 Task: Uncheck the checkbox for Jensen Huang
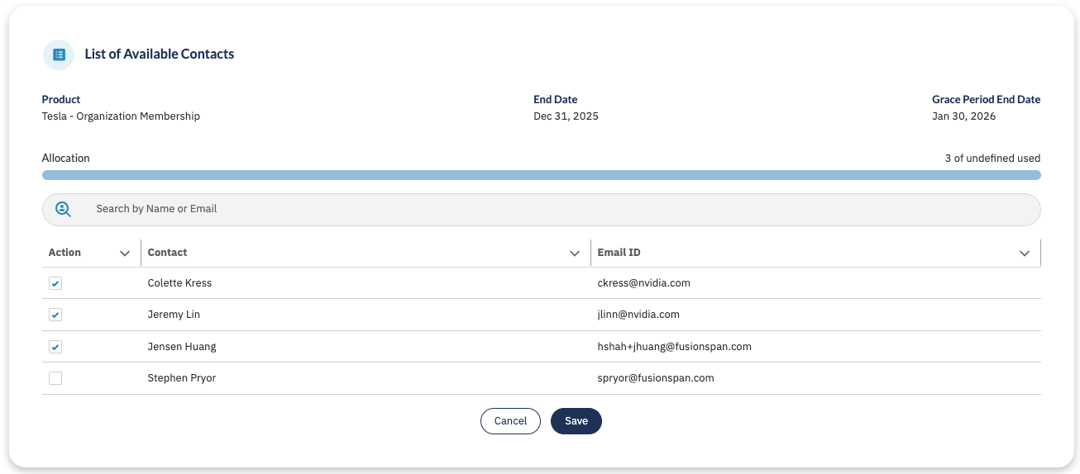[55, 347]
